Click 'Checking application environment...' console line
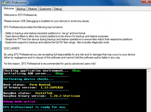Screen dimensions: 151x112 tap(42, 71)
